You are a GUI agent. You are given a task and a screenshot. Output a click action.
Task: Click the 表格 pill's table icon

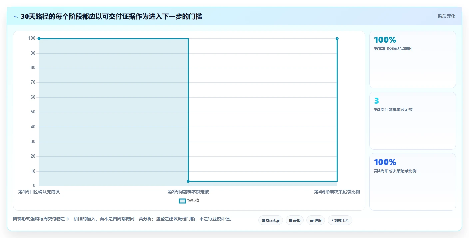click(x=291, y=221)
